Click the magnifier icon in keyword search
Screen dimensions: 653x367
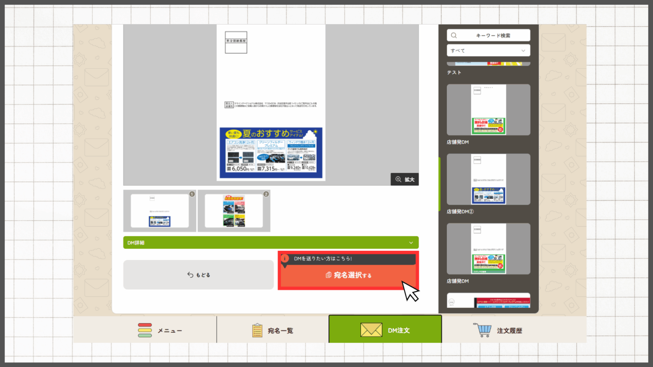click(454, 35)
